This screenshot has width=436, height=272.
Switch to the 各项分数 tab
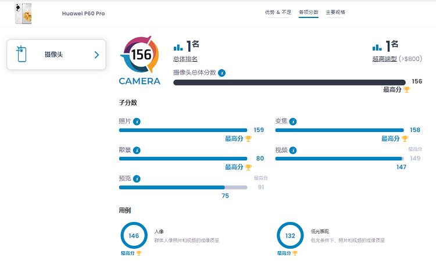[x=309, y=12]
